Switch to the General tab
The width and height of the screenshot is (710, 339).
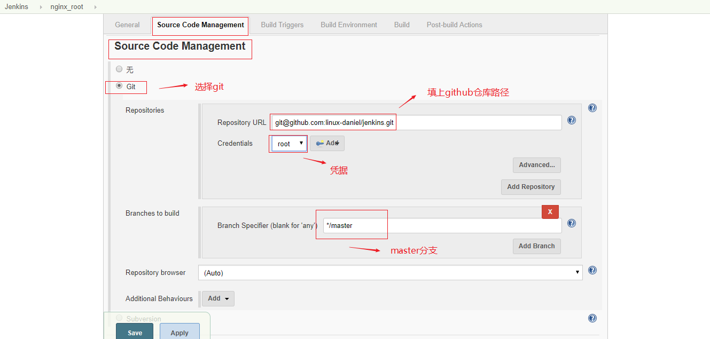(x=127, y=25)
